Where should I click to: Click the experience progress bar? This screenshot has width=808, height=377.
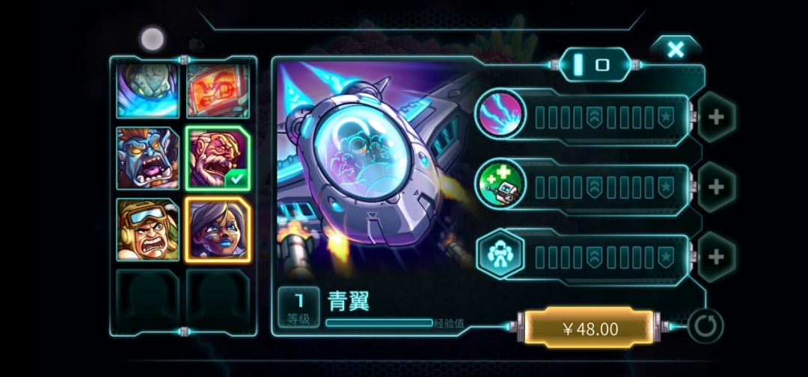[379, 323]
